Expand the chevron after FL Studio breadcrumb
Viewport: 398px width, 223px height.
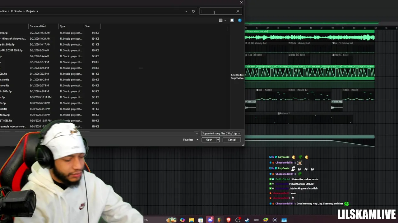pos(24,11)
